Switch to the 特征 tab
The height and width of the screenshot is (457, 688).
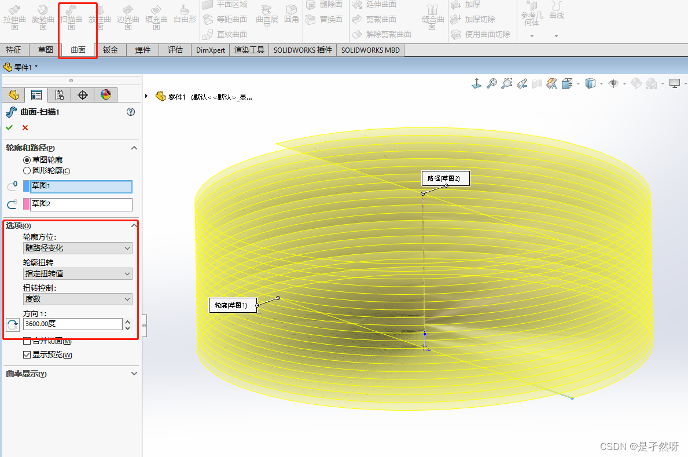click(x=13, y=50)
